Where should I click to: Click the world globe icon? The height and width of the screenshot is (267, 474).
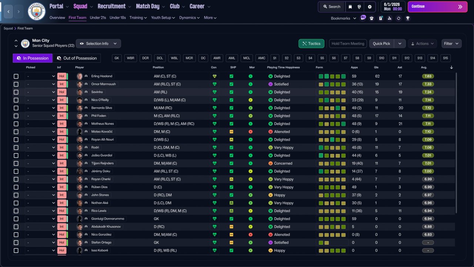[x=360, y=7]
